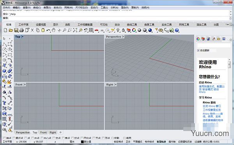Select the pointer selection tool in sidebar
Viewport: 234px width, 145px height.
point(4,38)
